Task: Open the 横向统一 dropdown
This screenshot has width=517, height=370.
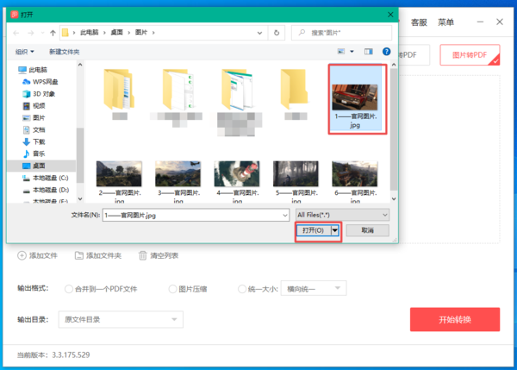Action: coord(314,289)
